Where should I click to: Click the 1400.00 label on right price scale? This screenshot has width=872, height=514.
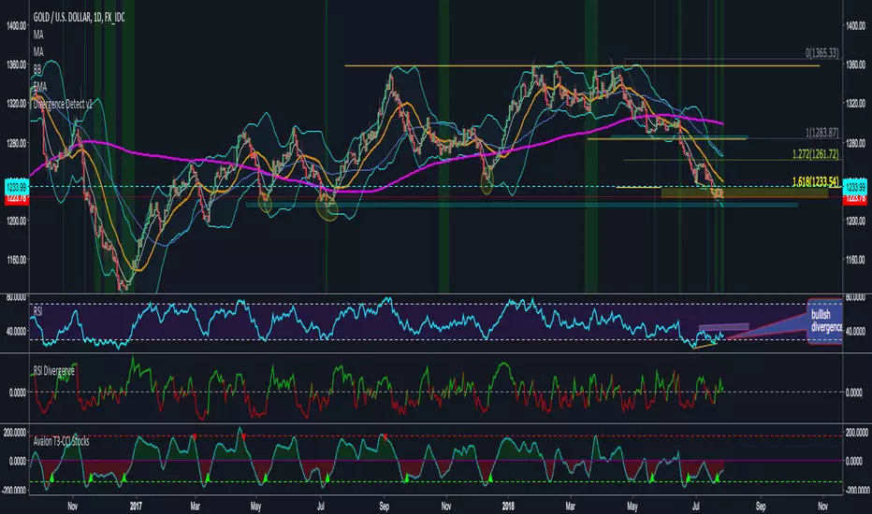[856, 26]
